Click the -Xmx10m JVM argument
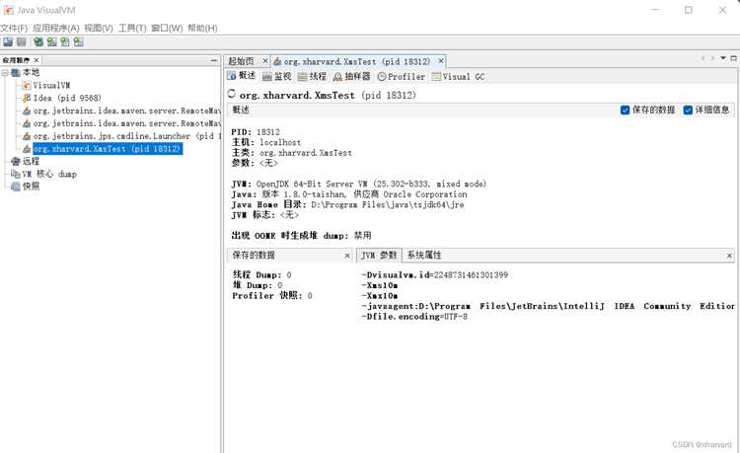This screenshot has height=453, width=740. (x=380, y=296)
